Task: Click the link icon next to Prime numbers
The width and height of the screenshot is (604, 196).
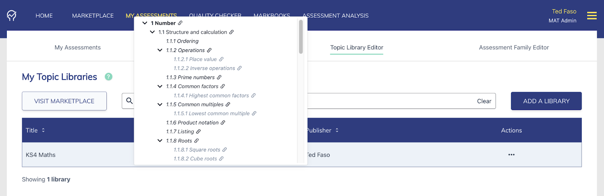Action: (219, 77)
